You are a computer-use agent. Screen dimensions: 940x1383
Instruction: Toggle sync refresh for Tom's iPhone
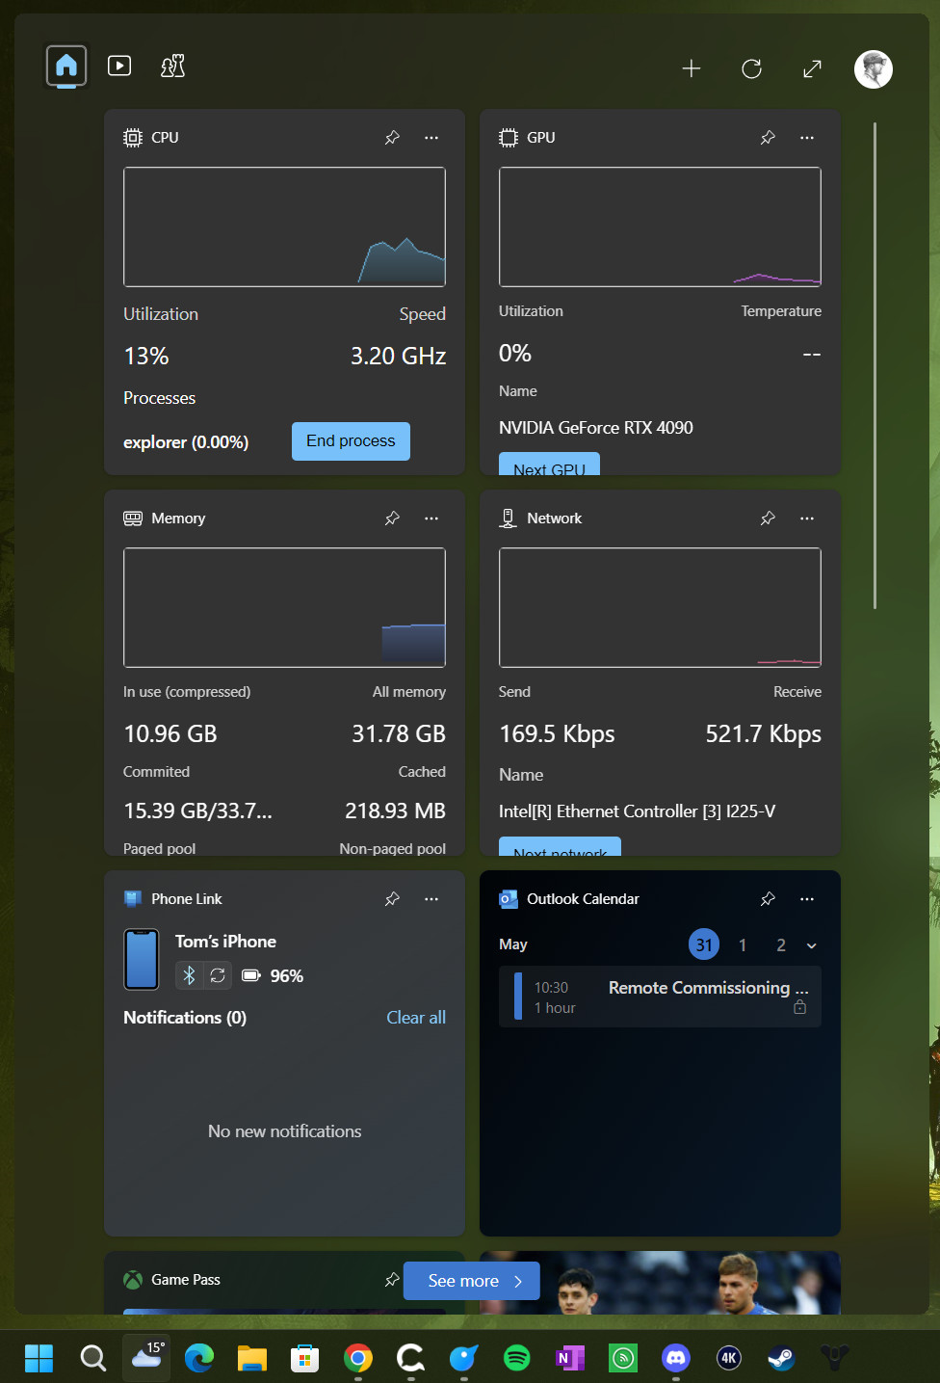[218, 975]
